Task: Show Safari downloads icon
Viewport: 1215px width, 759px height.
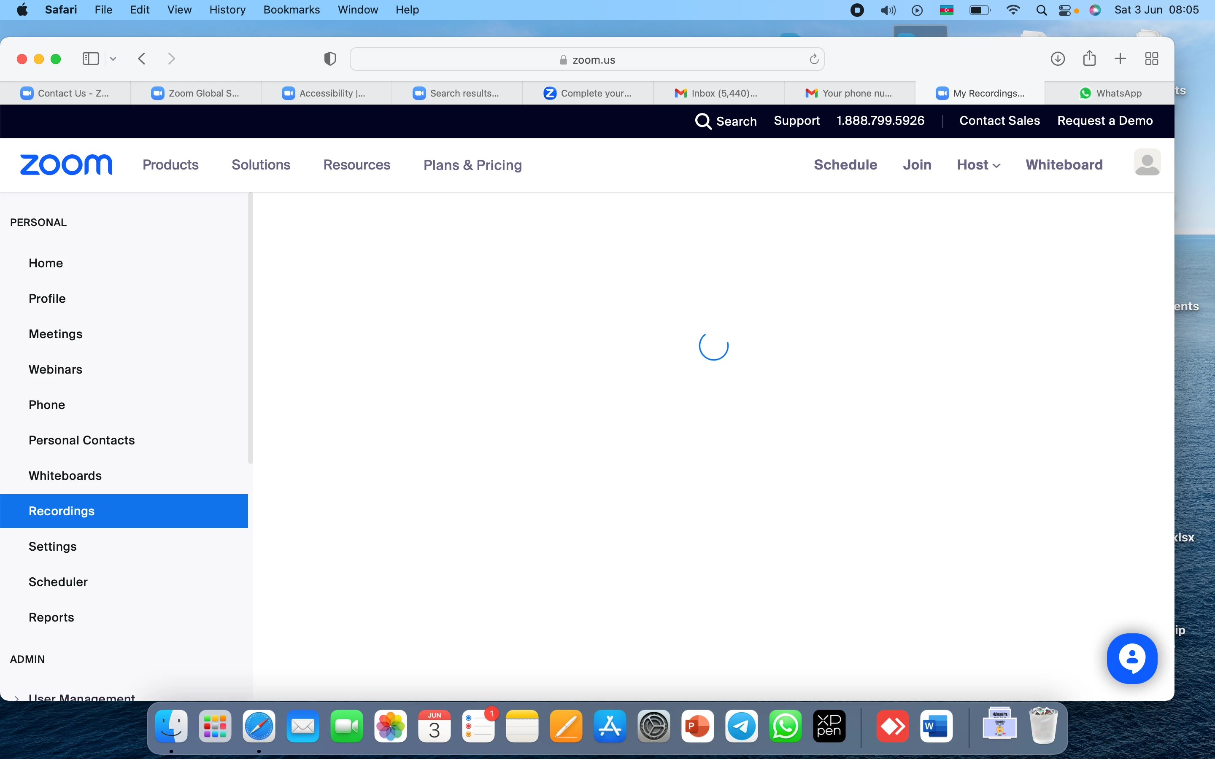Action: [1057, 59]
